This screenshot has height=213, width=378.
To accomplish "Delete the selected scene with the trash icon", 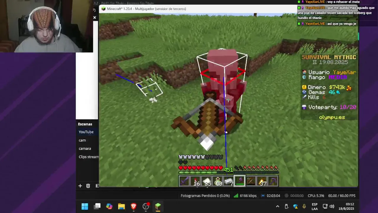I will 88,186.
